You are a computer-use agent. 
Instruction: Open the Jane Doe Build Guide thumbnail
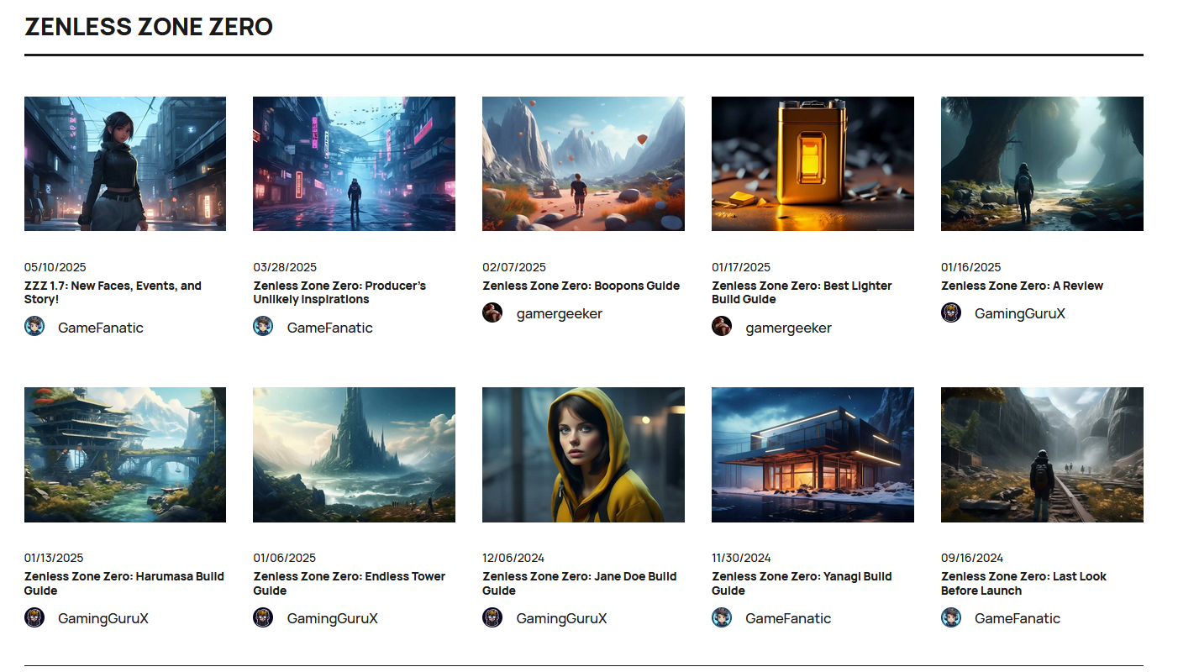583,454
